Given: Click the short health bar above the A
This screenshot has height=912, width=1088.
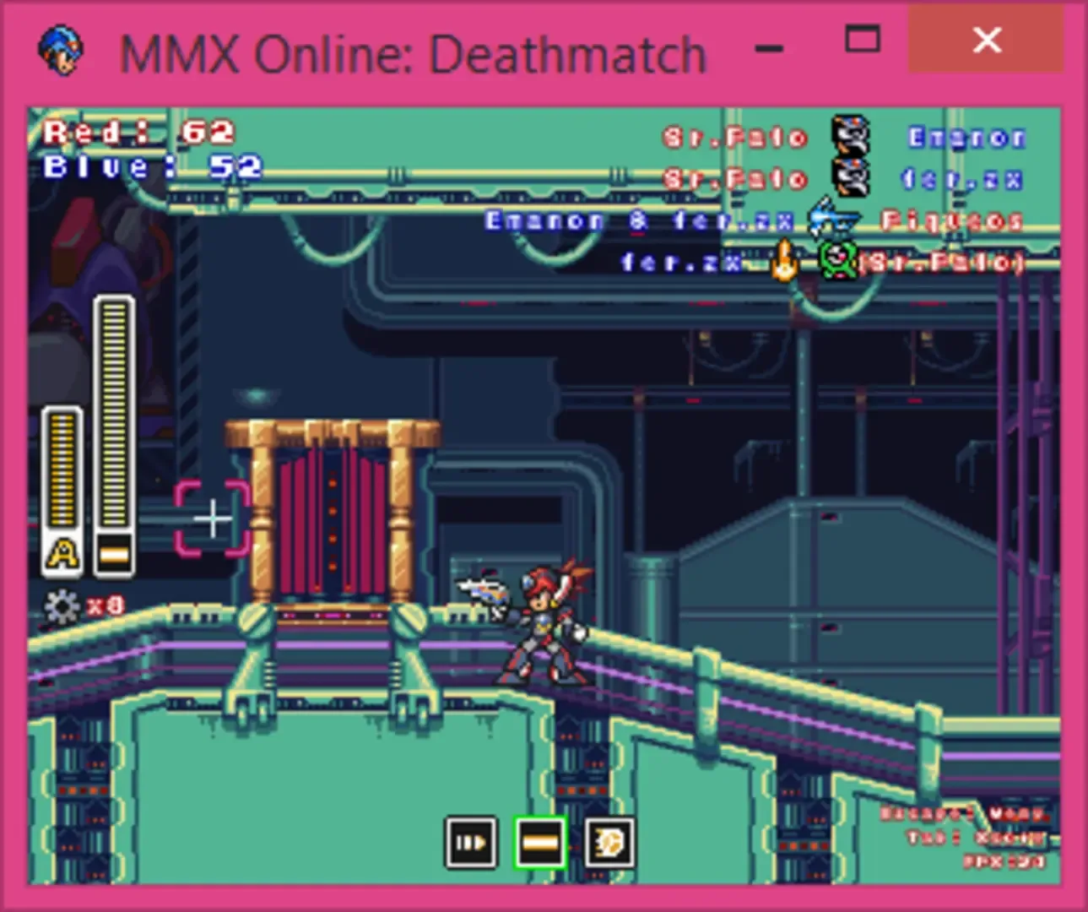Looking at the screenshot, I should (62, 469).
